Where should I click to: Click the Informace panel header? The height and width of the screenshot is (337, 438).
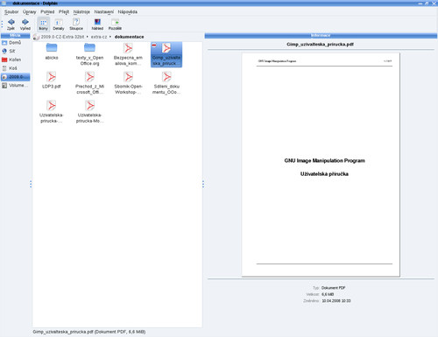tap(321, 35)
